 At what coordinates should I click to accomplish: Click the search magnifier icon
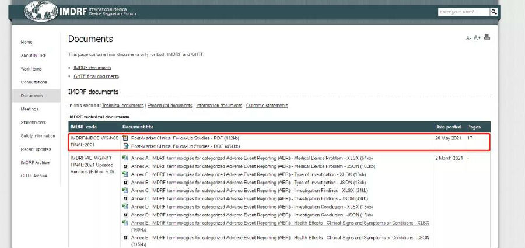[x=494, y=12]
